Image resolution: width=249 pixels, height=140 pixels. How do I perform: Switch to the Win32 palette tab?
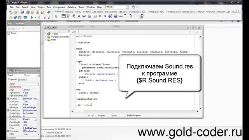tap(78, 12)
